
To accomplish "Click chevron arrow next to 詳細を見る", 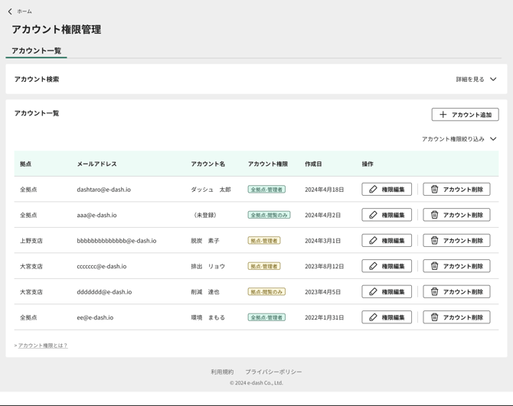I will click(x=493, y=80).
